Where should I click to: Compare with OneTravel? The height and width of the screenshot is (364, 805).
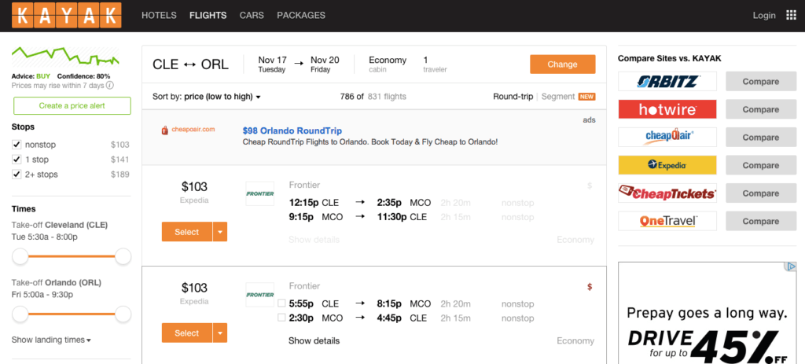click(761, 221)
